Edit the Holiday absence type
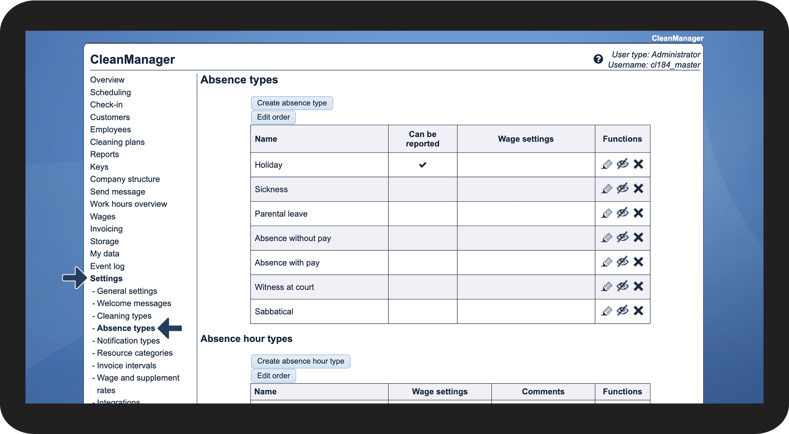 pyautogui.click(x=606, y=164)
